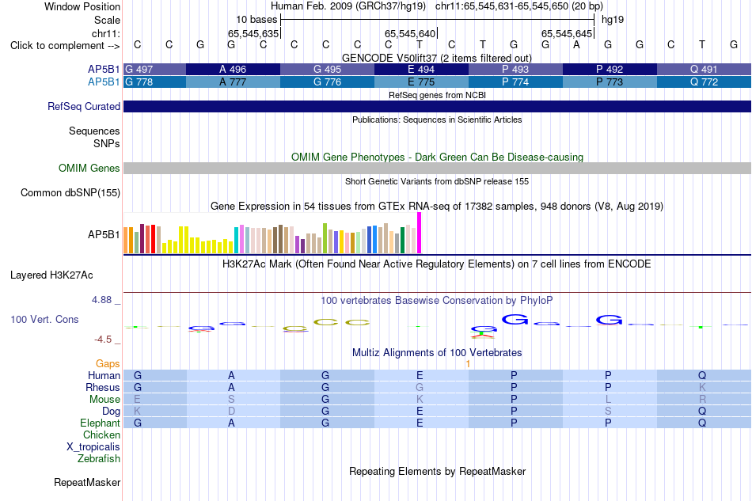The image size is (752, 501).
Task: Click the 65,545,645 position marker
Action: coord(567,33)
